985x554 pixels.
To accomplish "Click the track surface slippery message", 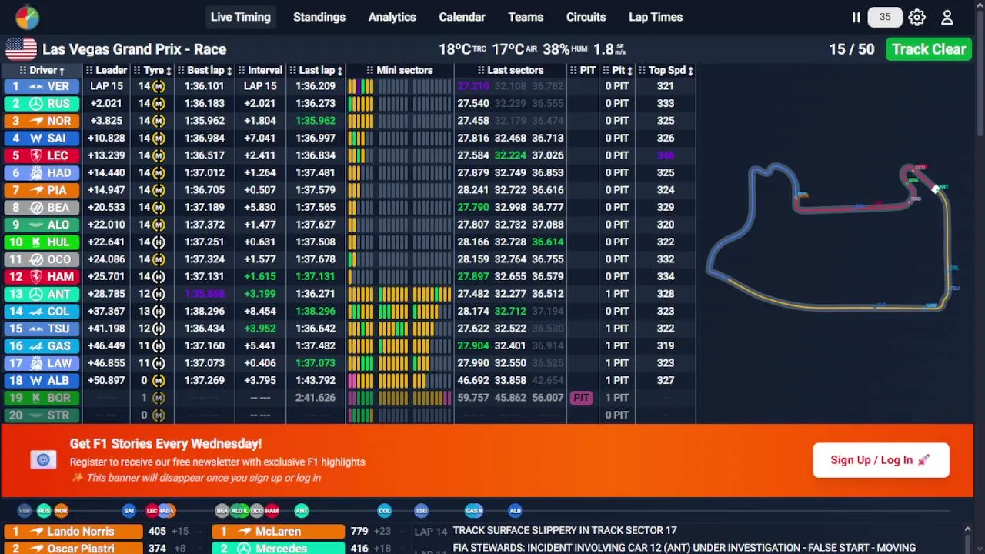I will pyautogui.click(x=565, y=531).
